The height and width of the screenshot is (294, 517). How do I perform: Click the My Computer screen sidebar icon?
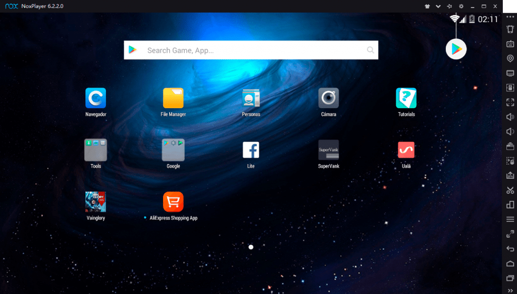tap(510, 73)
